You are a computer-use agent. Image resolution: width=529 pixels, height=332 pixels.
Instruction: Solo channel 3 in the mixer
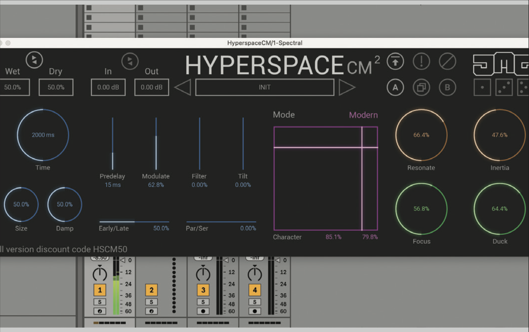coord(202,302)
